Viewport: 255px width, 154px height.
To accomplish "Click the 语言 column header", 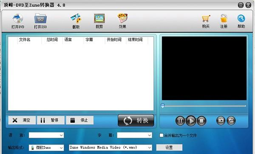I will (x=68, y=40).
